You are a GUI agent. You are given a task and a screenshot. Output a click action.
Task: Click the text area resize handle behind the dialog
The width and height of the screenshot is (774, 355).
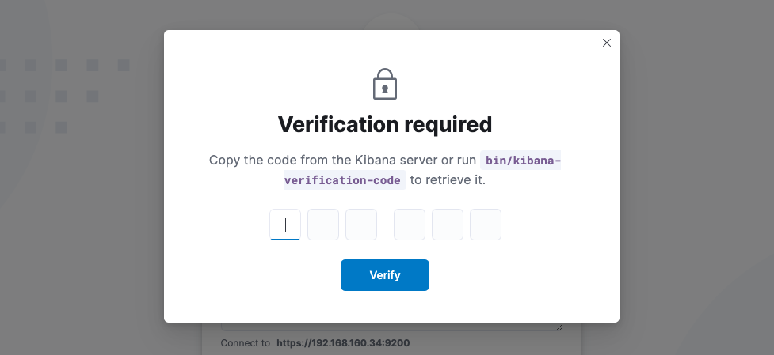(x=560, y=327)
